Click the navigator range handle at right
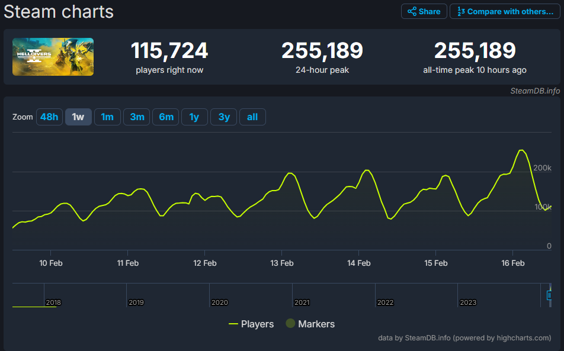Screen dimensions: 564x351 (x=549, y=295)
